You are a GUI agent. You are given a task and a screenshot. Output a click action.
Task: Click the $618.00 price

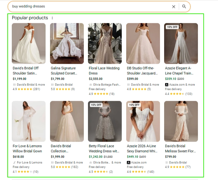tap(18, 157)
